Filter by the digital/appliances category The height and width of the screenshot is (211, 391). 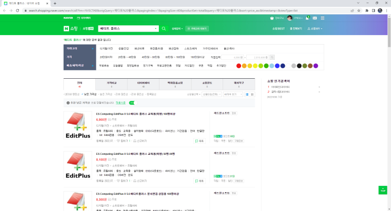point(106,48)
